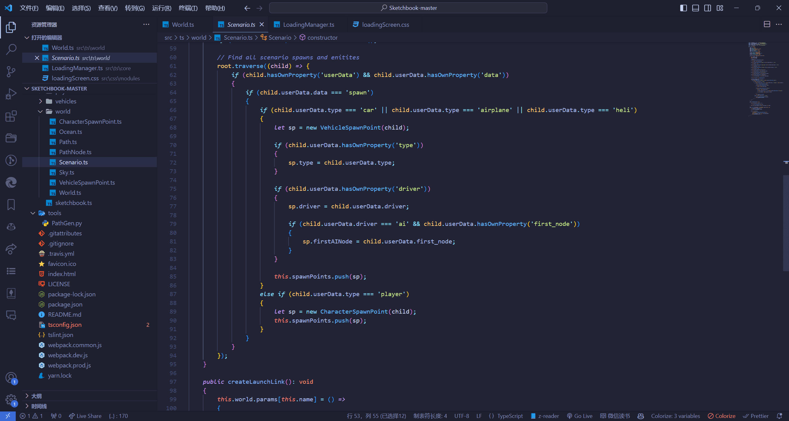Screen dimensions: 789x421
Task: Open the Bookmarks view icon
Action: (11, 205)
